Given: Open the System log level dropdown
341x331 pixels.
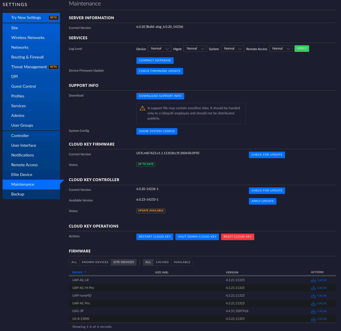Looking at the screenshot, I should pyautogui.click(x=232, y=49).
